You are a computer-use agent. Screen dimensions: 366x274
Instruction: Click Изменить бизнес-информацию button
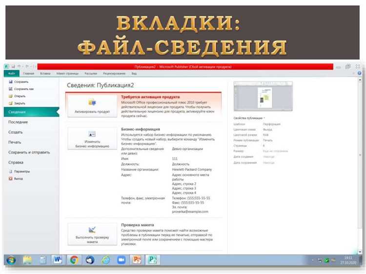coord(92,138)
